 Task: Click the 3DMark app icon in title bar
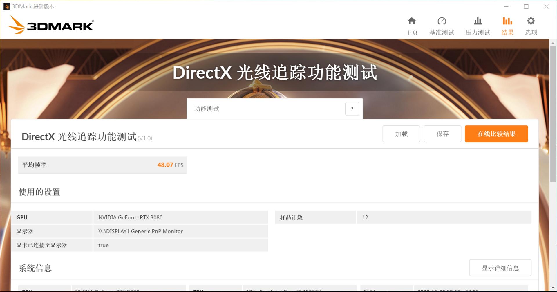point(6,6)
